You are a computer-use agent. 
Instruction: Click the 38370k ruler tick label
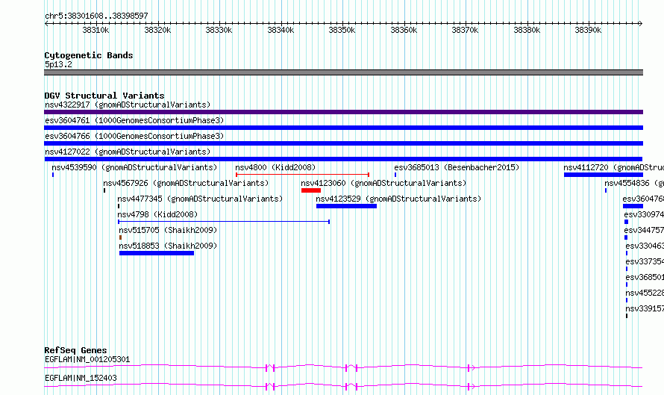click(x=465, y=30)
